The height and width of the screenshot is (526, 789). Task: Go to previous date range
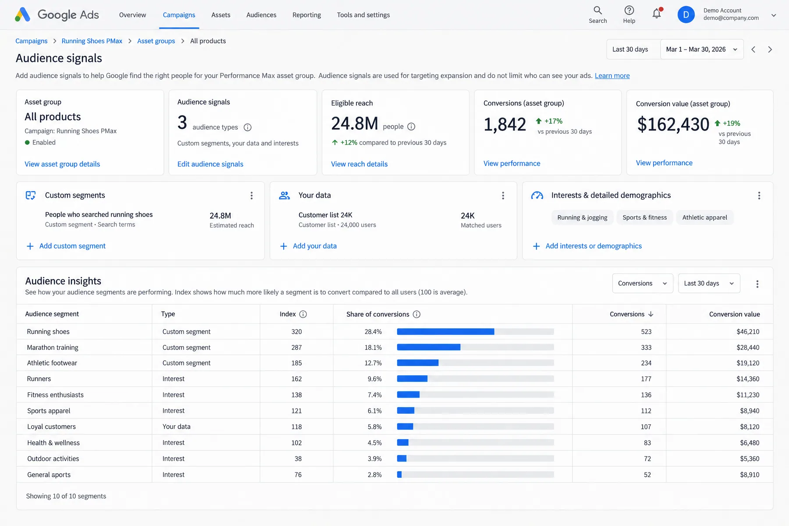[x=753, y=50]
